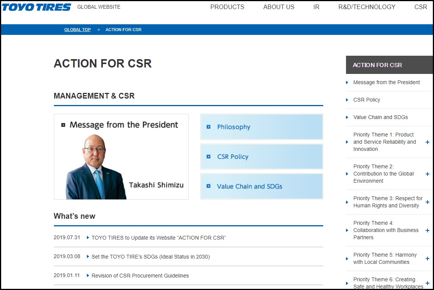This screenshot has height=290, width=434.
Task: Click triangle bullet beside sidebar Message from the President
Action: pos(347,82)
